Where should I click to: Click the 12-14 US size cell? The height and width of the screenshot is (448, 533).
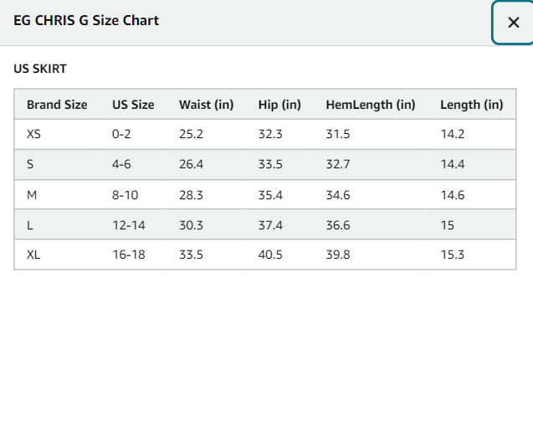(129, 225)
